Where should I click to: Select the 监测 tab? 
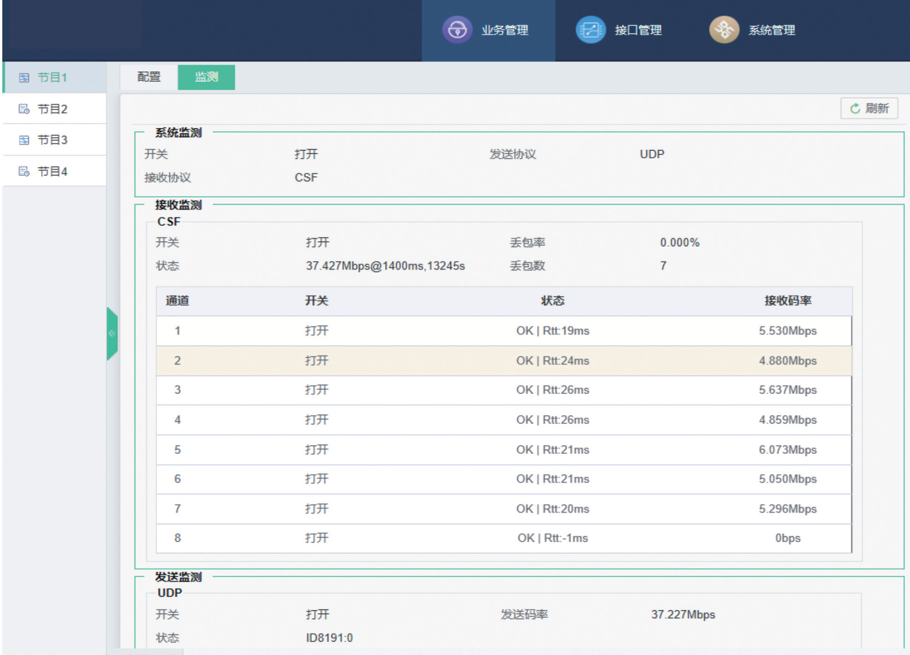tap(206, 77)
